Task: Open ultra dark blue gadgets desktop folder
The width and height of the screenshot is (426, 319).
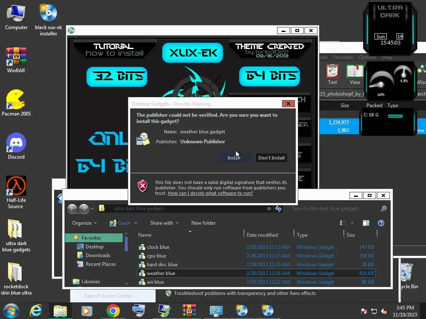Action: pos(16,236)
